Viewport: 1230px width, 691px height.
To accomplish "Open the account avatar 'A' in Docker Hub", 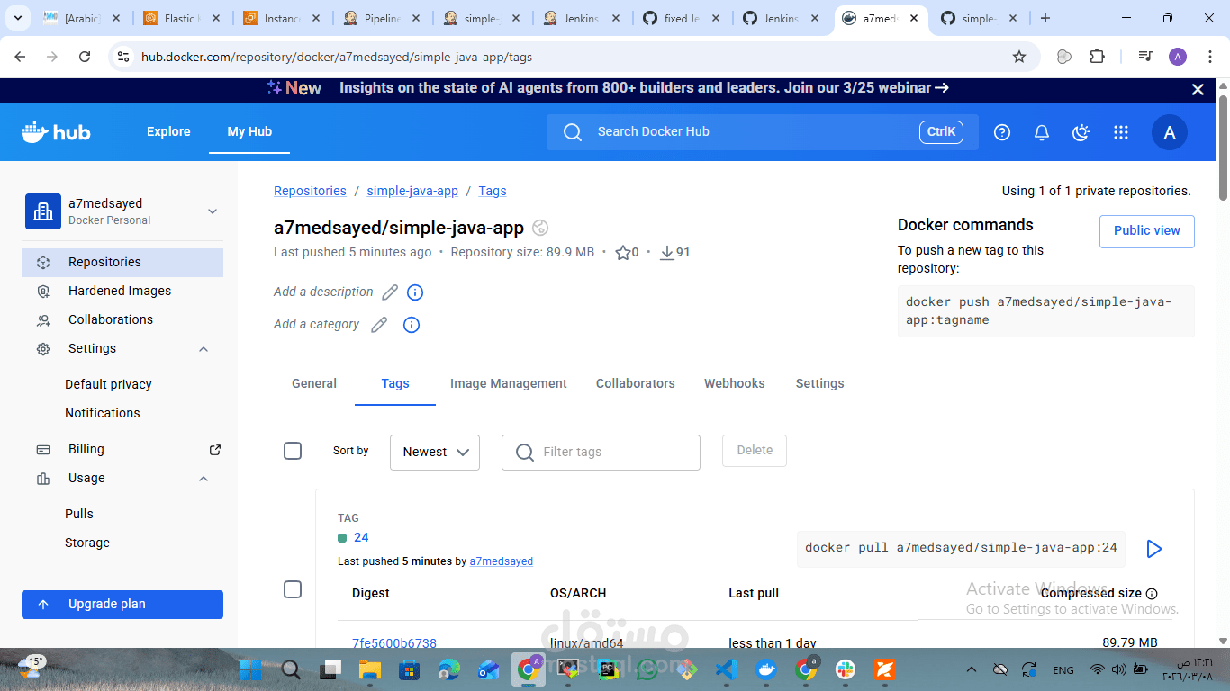I will point(1170,132).
